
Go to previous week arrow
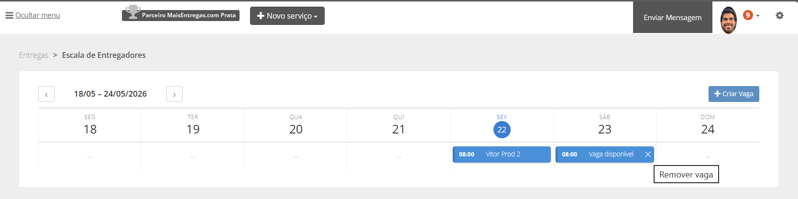(46, 94)
